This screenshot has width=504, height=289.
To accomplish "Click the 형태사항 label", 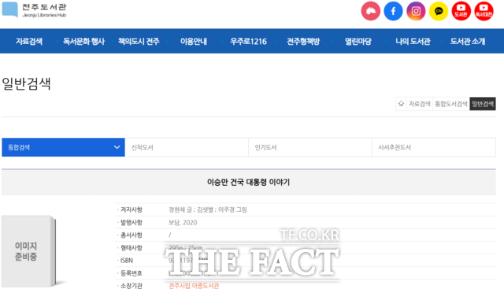I will coord(132,248).
